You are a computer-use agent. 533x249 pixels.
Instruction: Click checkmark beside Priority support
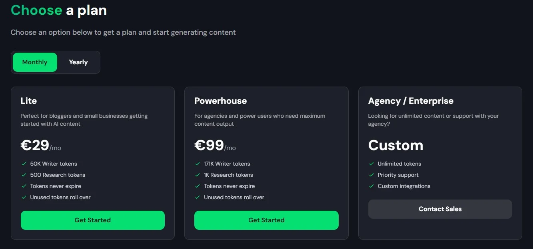pos(371,175)
